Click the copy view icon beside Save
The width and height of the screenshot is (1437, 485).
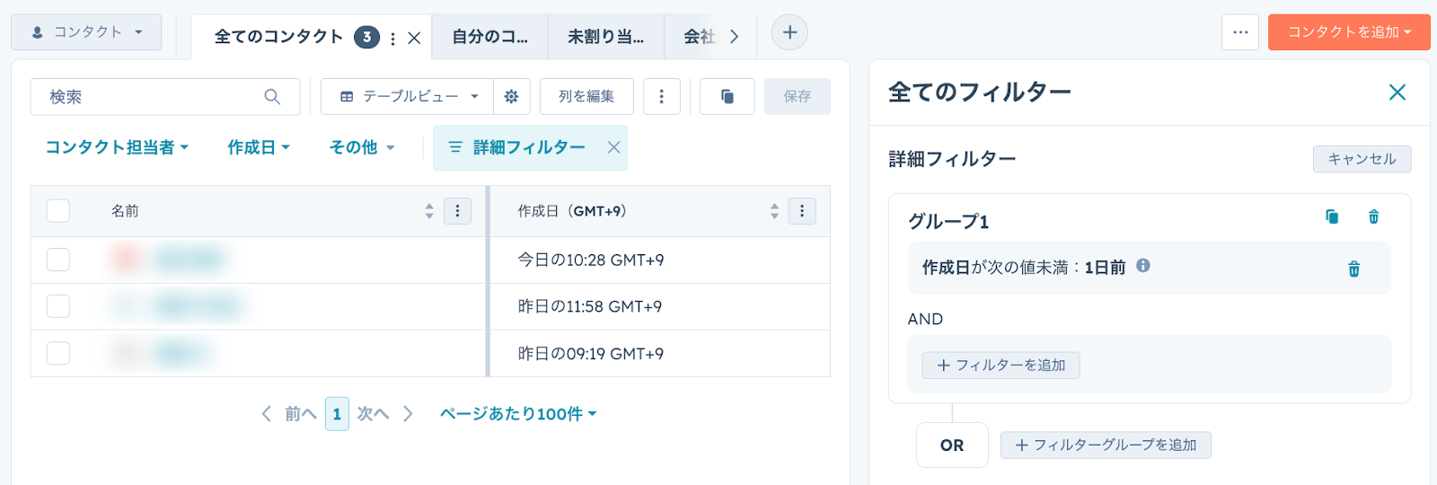727,97
